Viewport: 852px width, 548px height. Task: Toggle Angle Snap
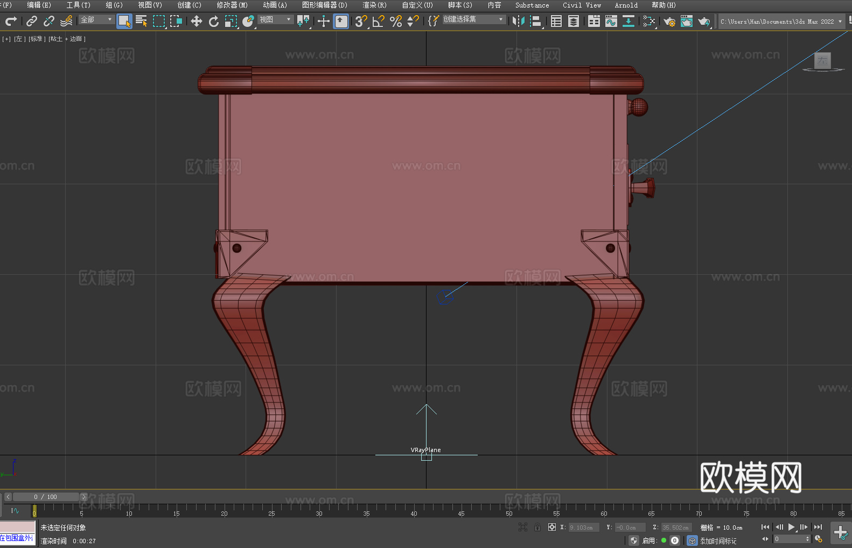coord(379,21)
